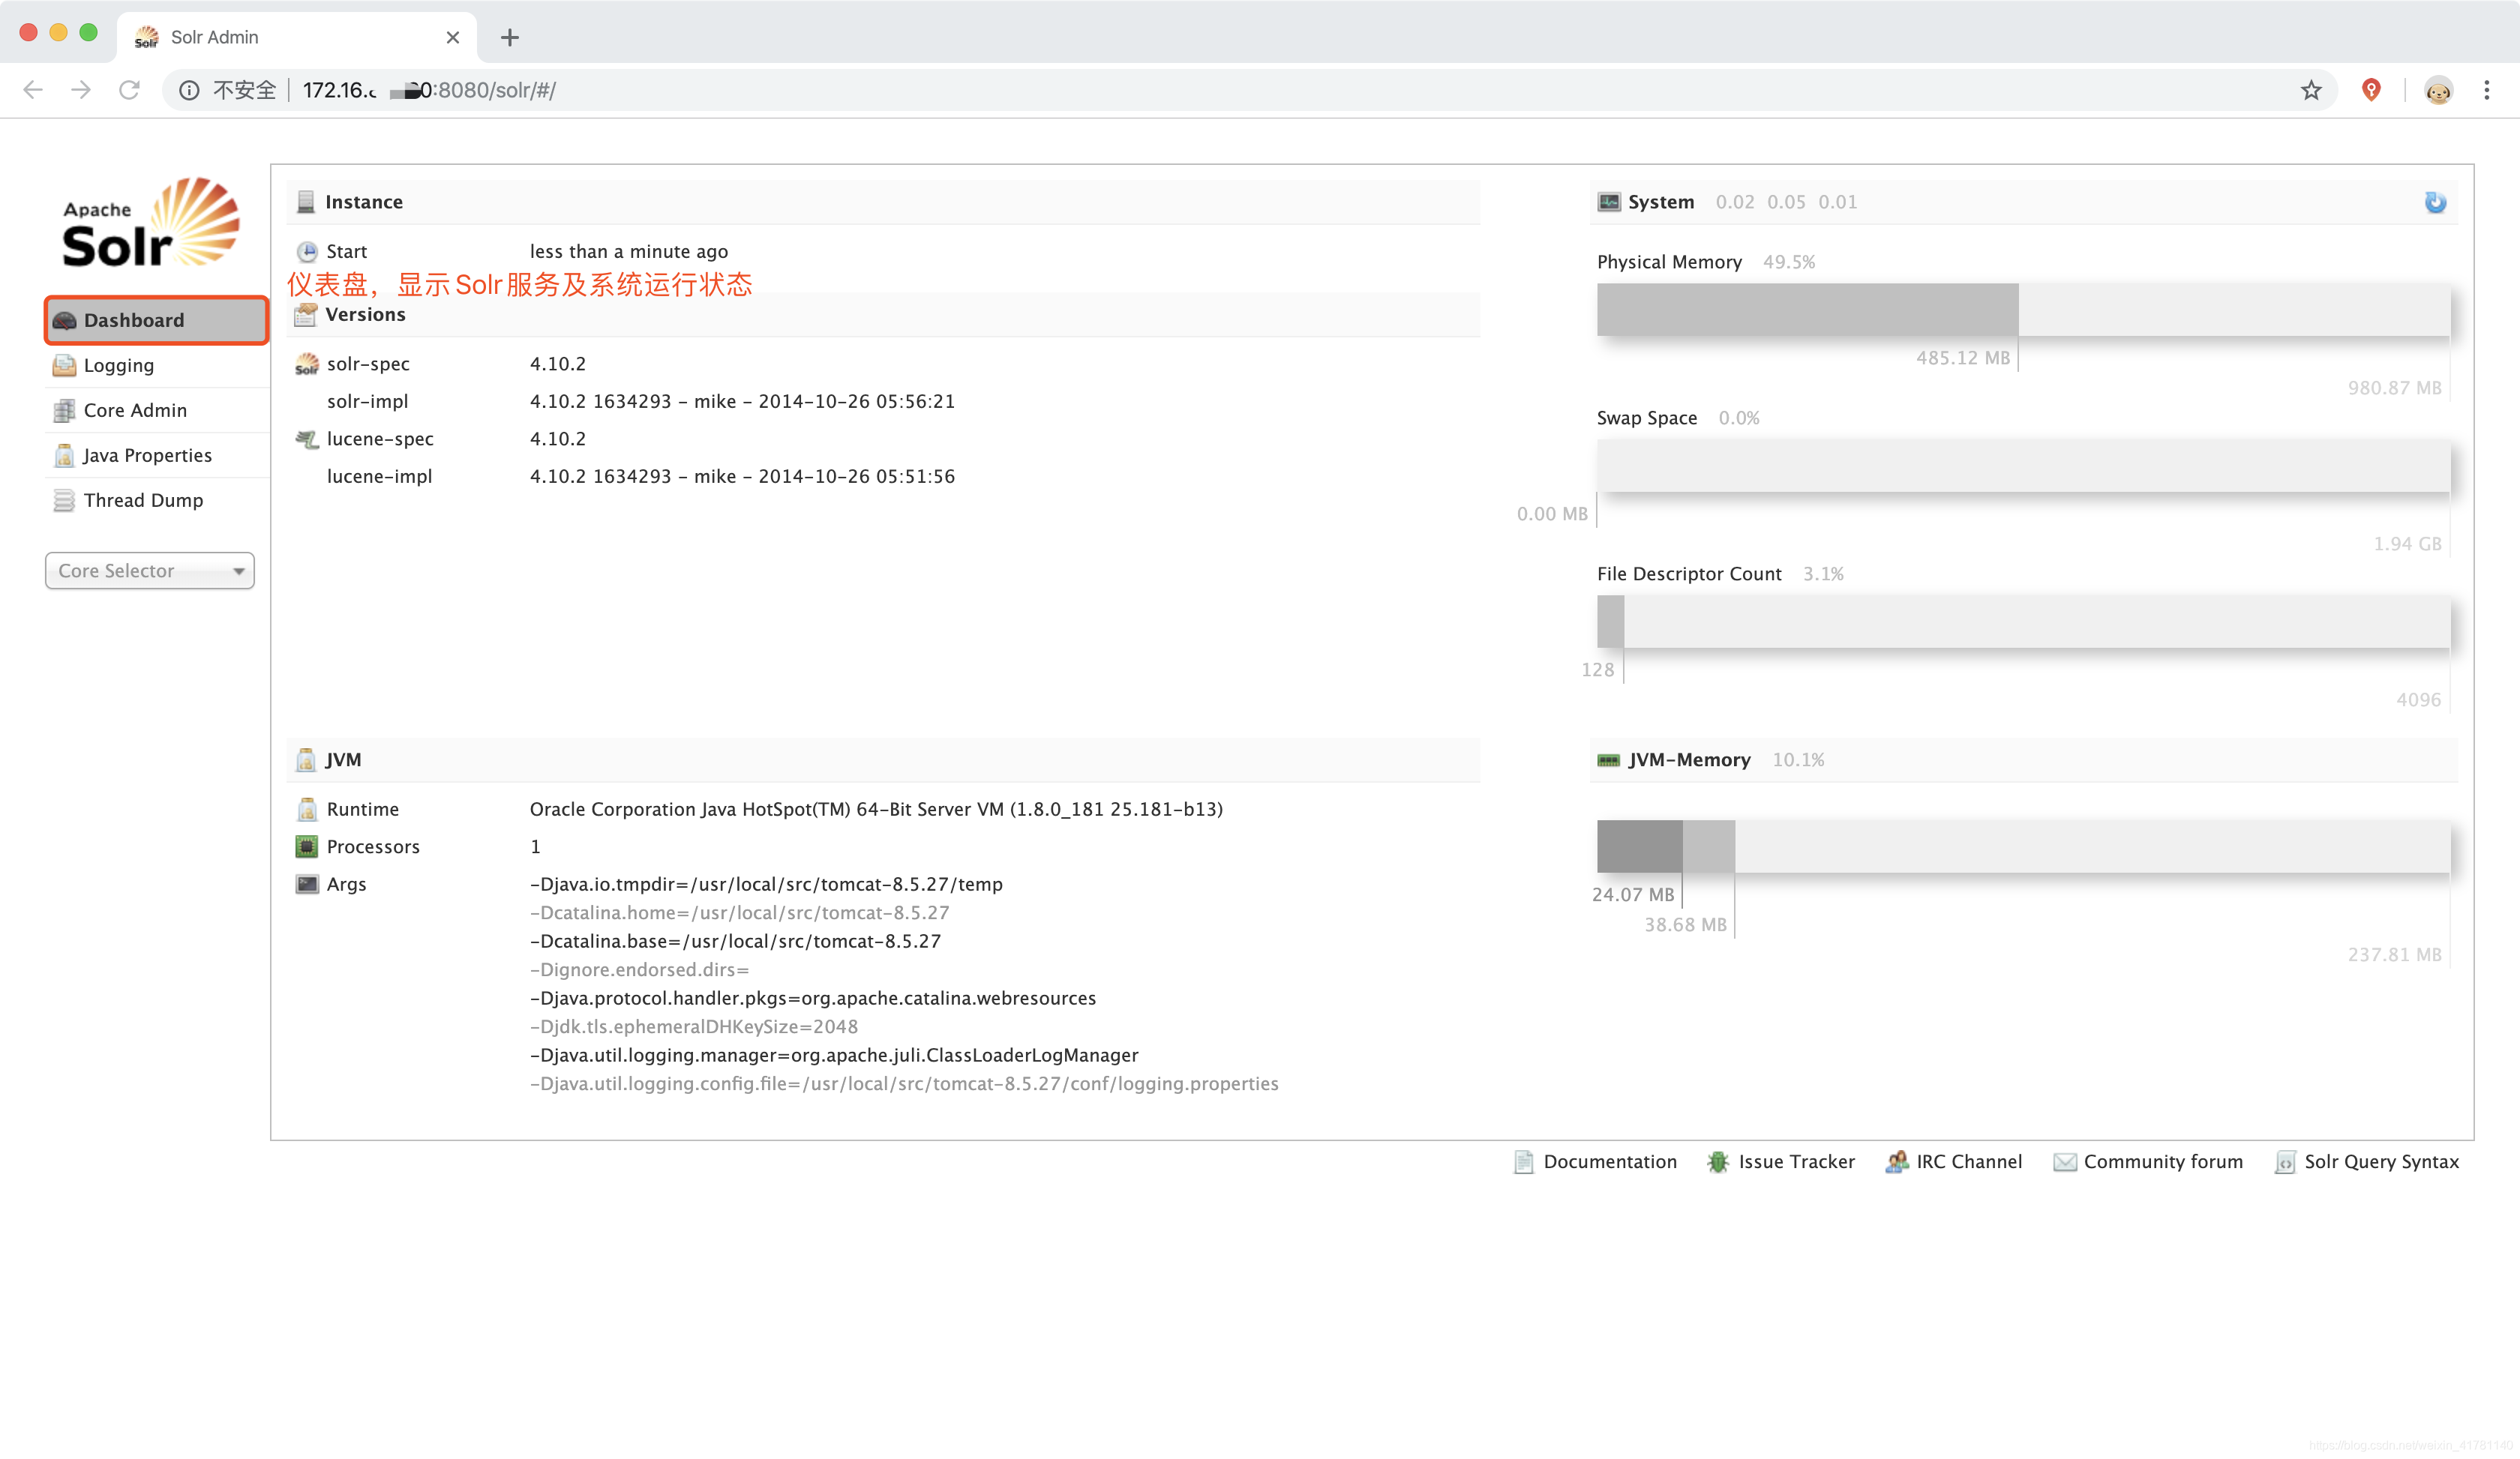
Task: Click the JVM section jar icon
Action: point(306,759)
